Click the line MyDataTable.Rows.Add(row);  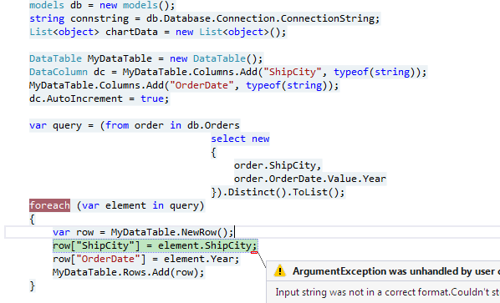pos(128,272)
